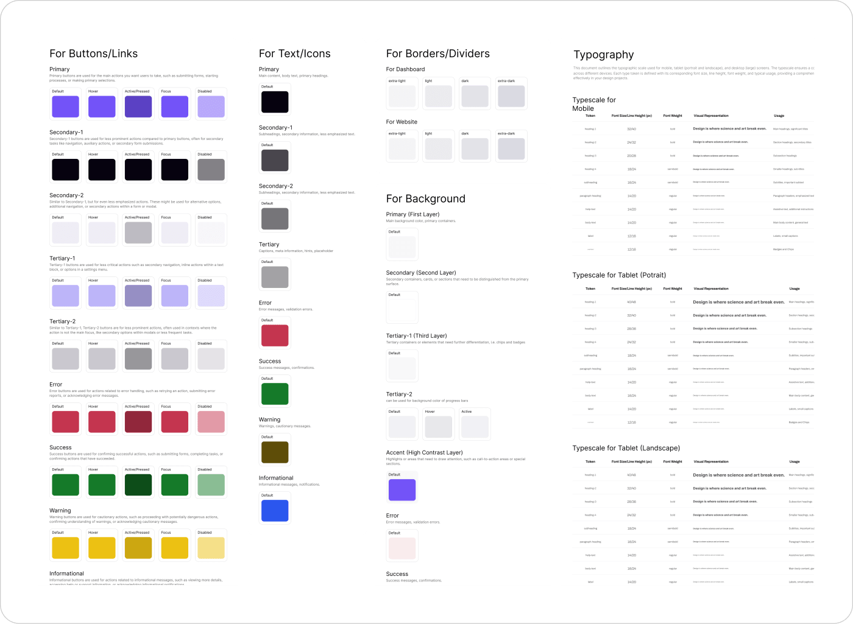Viewport: 853px width, 624px height.
Task: Select the Tertiary-1 button Default swatch
Action: coord(65,296)
